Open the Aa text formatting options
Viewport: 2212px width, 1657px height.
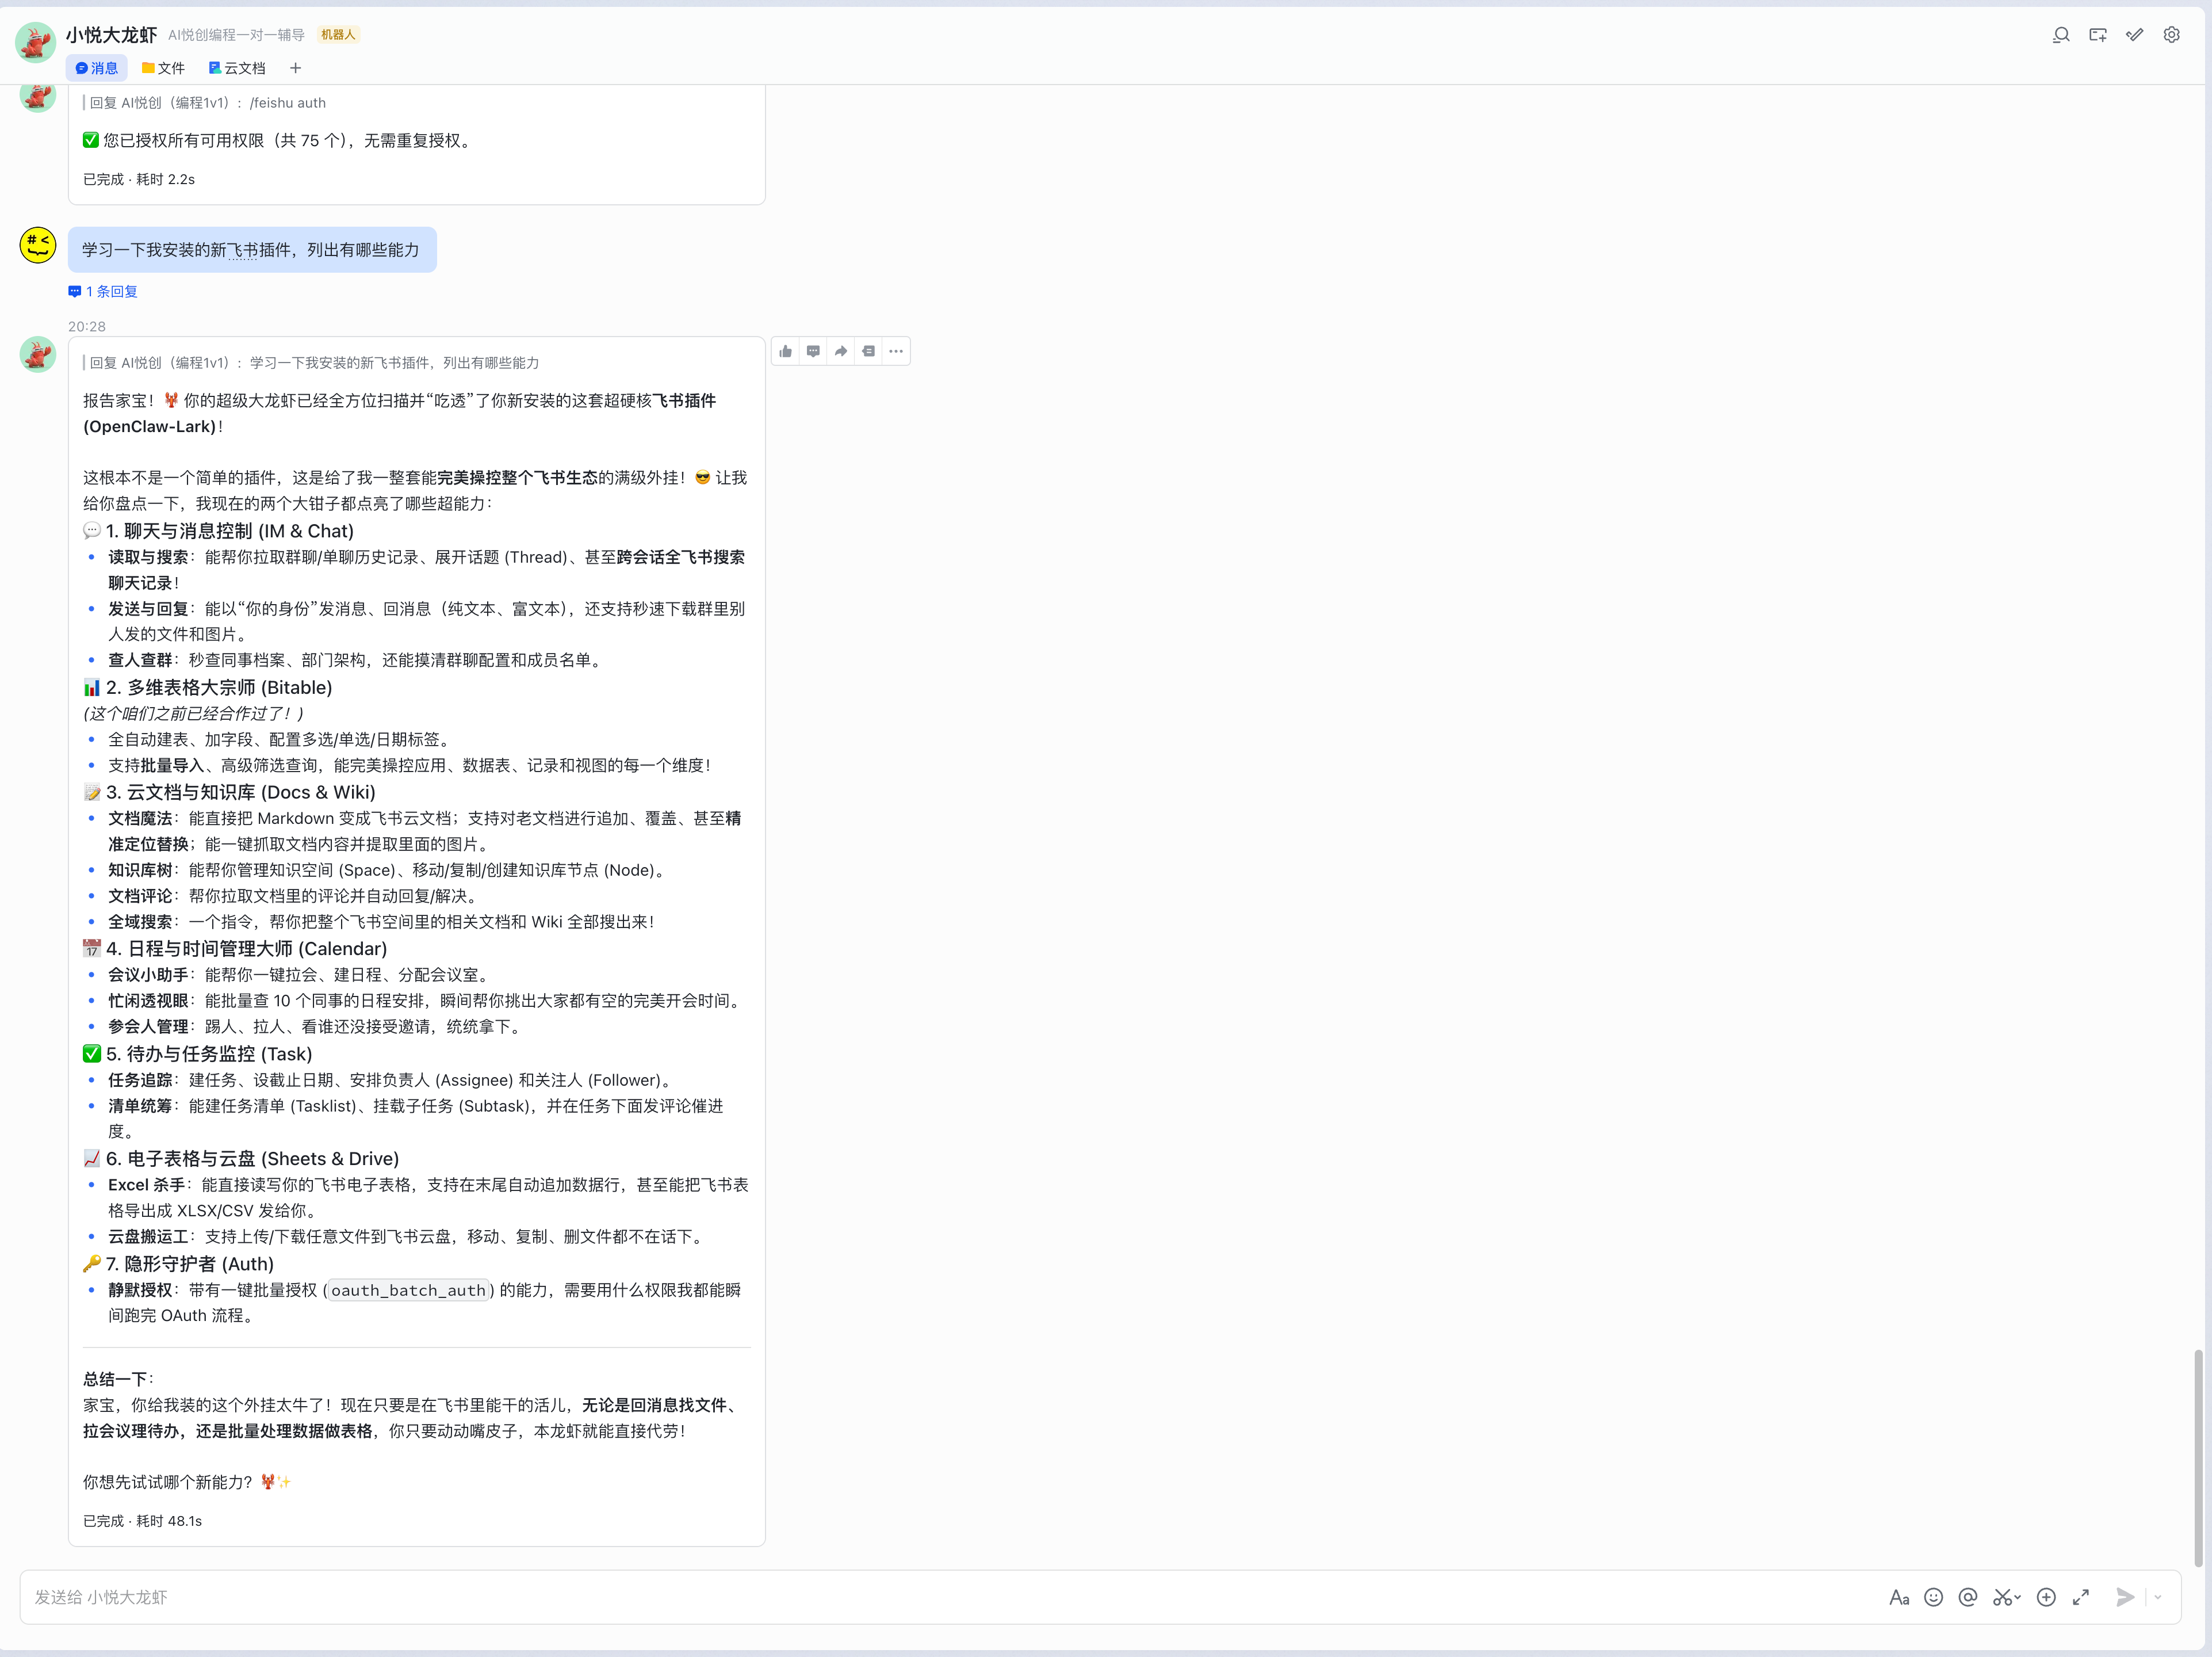point(1899,1597)
